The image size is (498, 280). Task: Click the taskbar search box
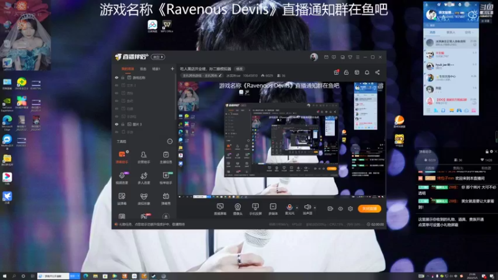click(53, 276)
